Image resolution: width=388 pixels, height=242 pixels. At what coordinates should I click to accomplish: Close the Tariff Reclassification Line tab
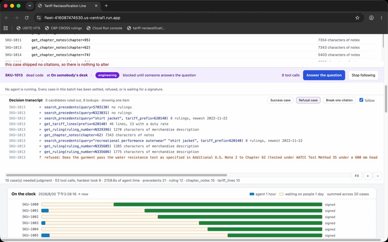pos(96,6)
